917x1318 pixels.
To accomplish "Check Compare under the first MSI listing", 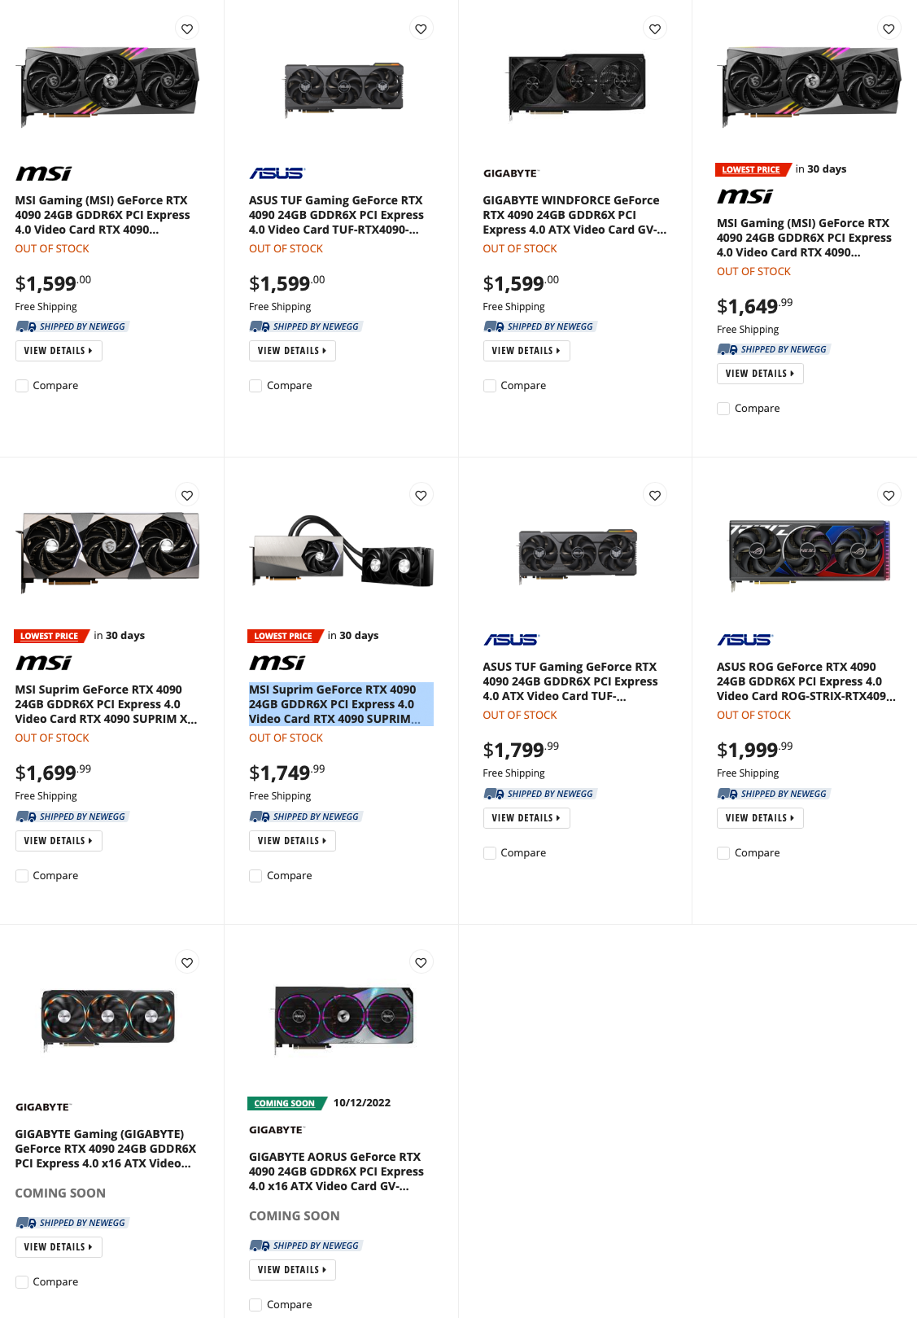I will tap(22, 385).
